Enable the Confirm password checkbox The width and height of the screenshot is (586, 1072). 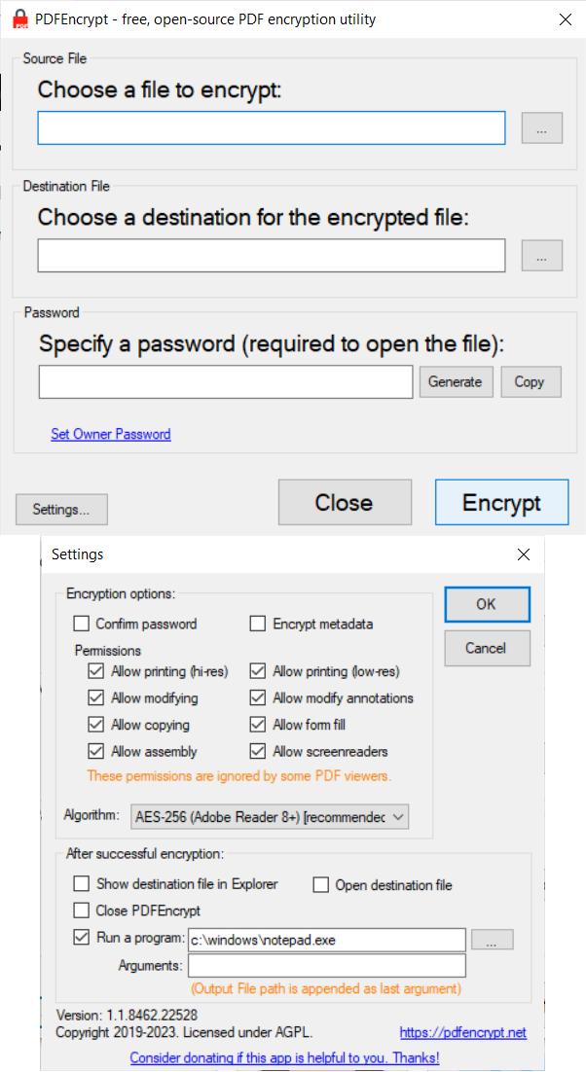coord(81,625)
